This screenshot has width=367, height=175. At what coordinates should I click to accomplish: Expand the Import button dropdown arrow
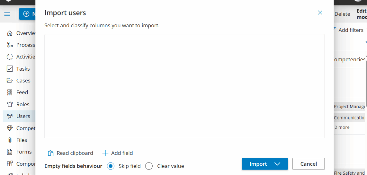(x=278, y=164)
